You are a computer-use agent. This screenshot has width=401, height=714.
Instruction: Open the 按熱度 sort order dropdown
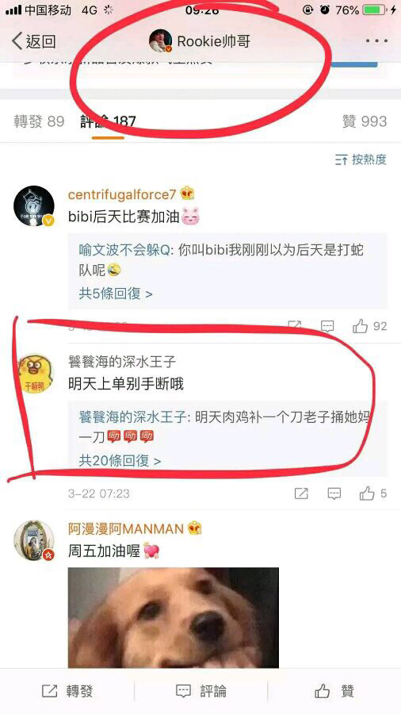click(x=361, y=159)
